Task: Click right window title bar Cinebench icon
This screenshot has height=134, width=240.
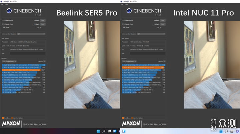Action: click(121, 2)
